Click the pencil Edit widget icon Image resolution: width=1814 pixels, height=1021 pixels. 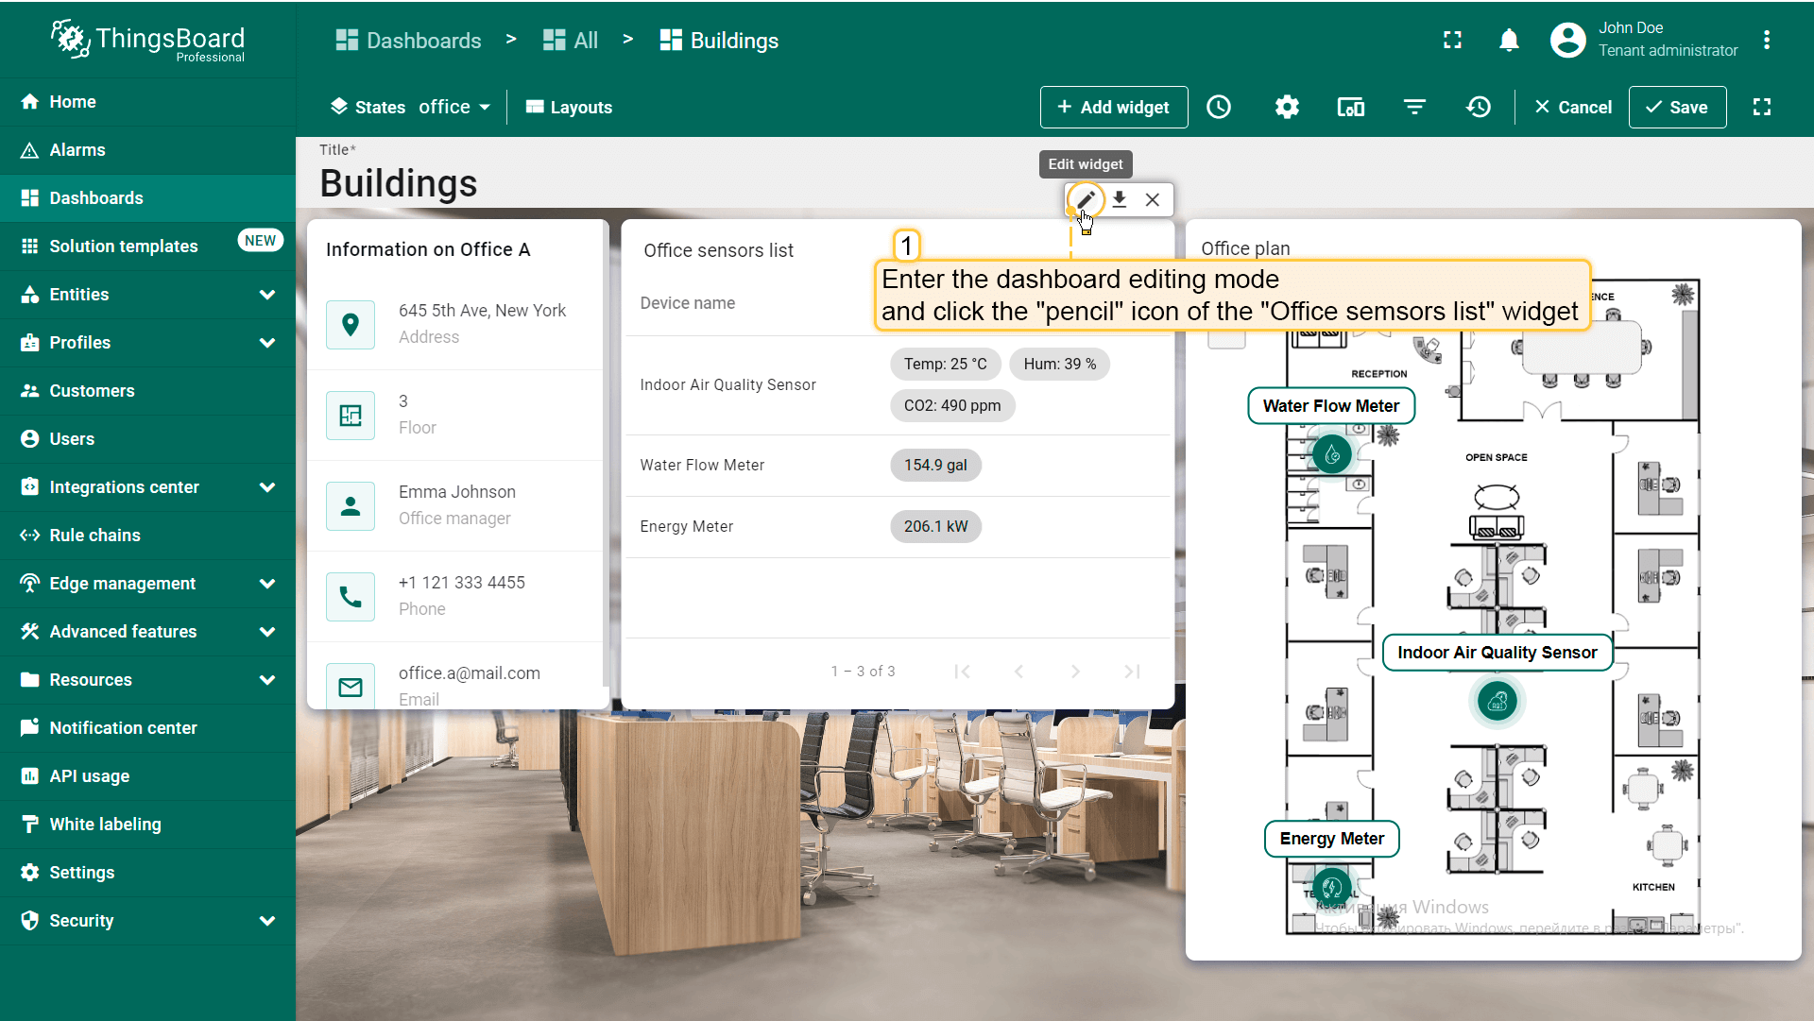pyautogui.click(x=1086, y=199)
